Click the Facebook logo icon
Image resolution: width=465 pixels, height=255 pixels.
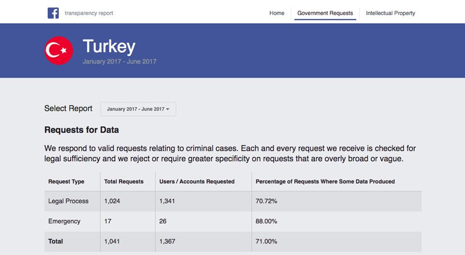click(x=53, y=13)
